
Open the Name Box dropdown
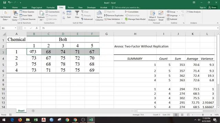pos(15,28)
